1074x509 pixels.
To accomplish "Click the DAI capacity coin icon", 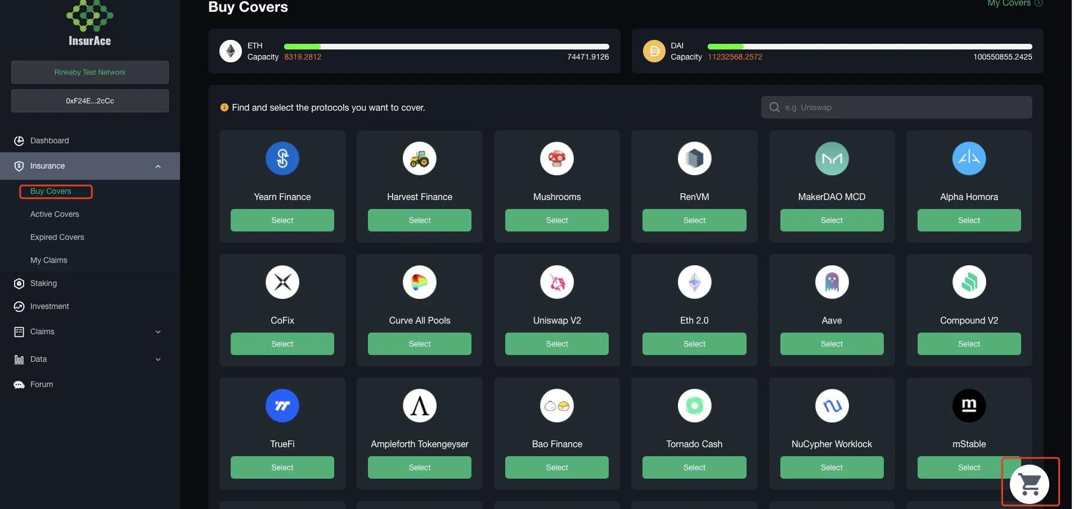I will [654, 51].
